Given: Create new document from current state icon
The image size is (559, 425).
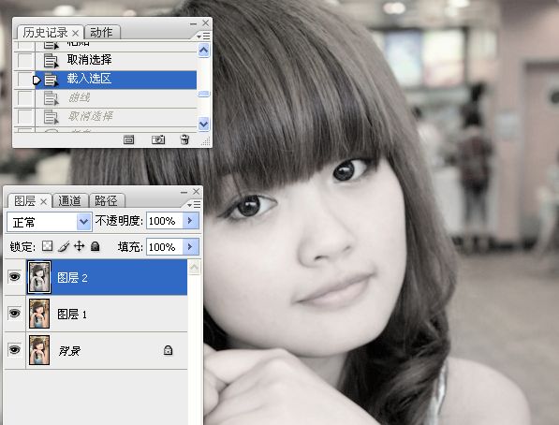Looking at the screenshot, I should (x=128, y=139).
